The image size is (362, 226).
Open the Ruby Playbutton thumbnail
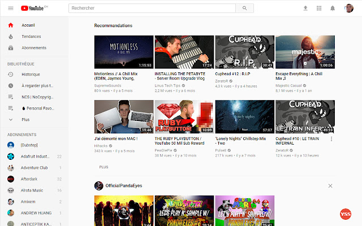(184, 117)
